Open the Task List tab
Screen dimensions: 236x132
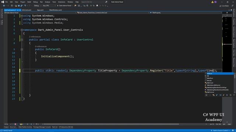(55, 127)
